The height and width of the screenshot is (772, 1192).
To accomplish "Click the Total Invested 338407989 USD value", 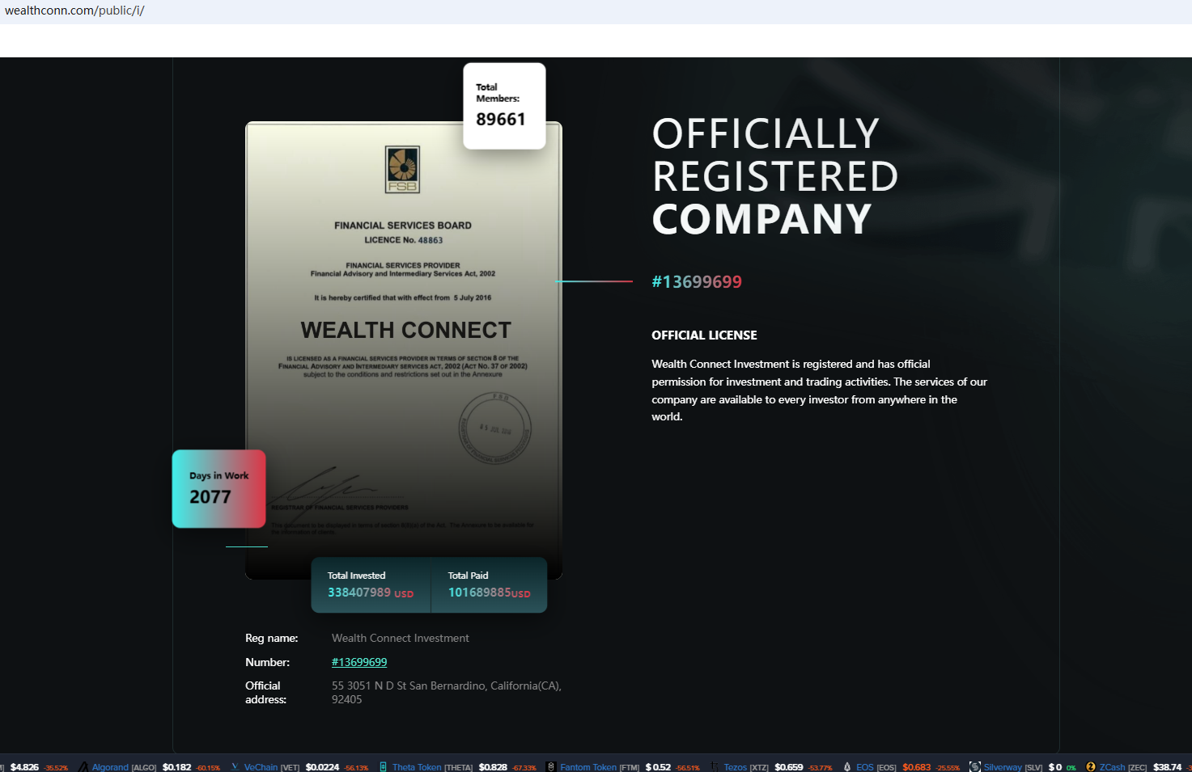I will pyautogui.click(x=371, y=593).
